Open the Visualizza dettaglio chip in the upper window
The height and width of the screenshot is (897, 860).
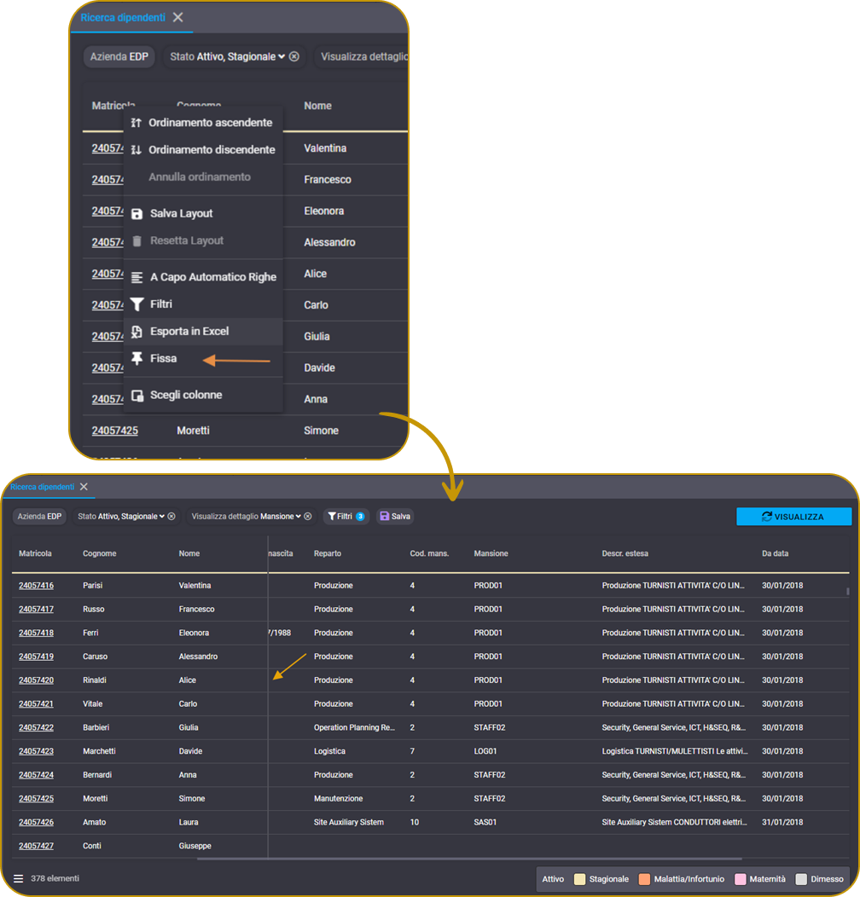362,56
